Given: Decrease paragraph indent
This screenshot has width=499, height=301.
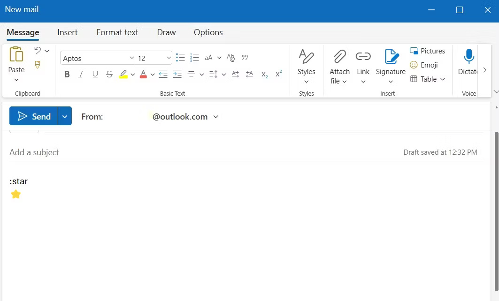Looking at the screenshot, I should click(163, 74).
